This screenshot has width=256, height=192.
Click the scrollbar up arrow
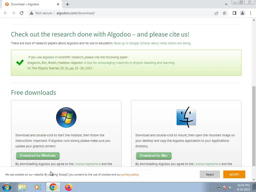click(254, 20)
